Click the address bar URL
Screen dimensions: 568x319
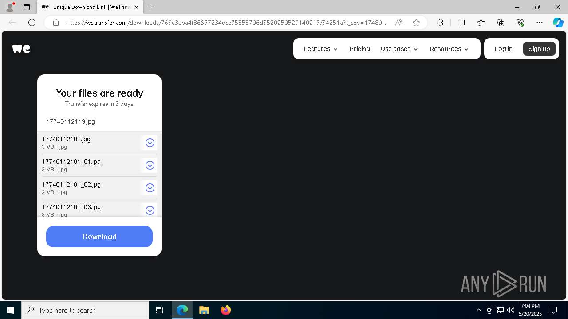[226, 23]
